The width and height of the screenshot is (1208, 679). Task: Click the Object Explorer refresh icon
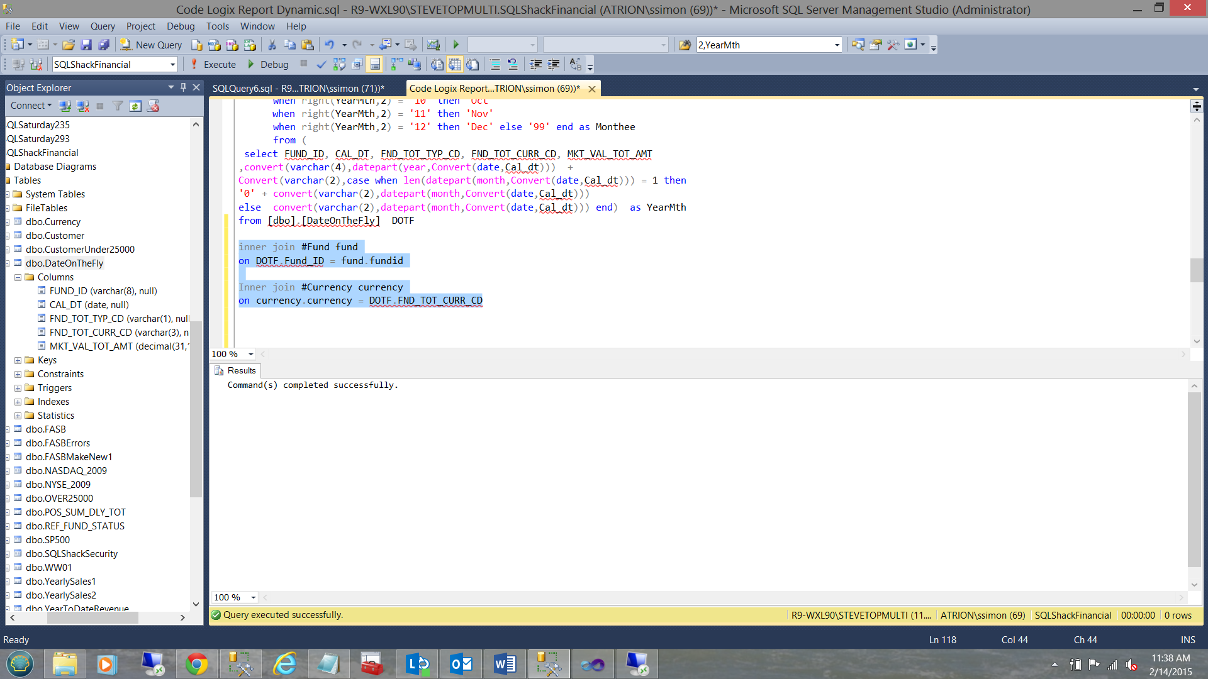[x=135, y=106]
